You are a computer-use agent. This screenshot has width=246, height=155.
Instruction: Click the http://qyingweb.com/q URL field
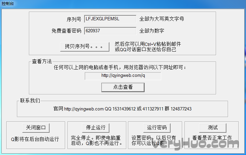tap(123, 76)
